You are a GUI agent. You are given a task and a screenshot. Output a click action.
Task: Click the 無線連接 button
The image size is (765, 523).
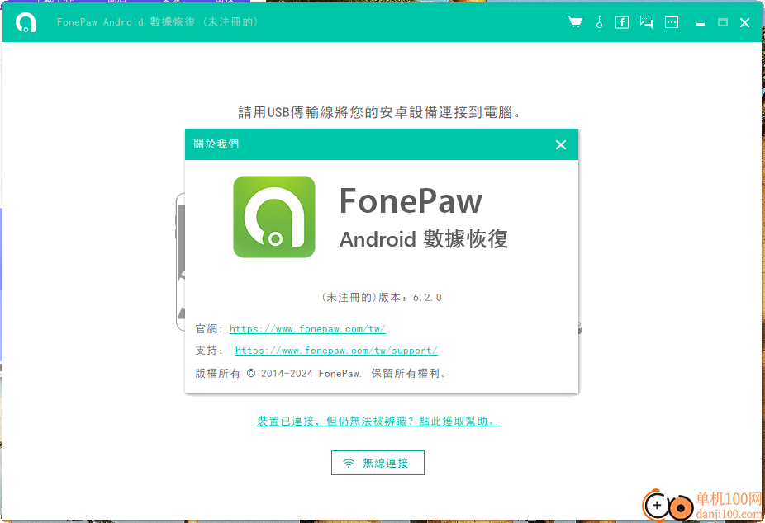pos(378,463)
